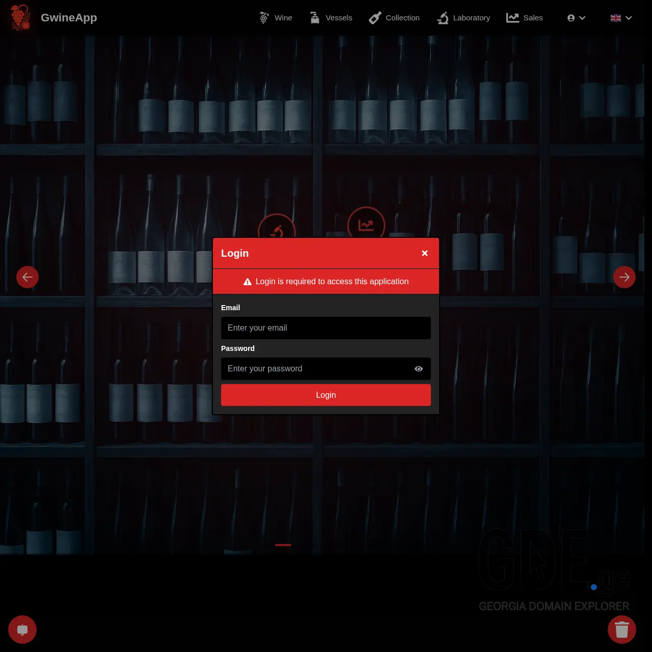Click the Vessels barrel icon
This screenshot has height=652, width=652.
pos(314,17)
